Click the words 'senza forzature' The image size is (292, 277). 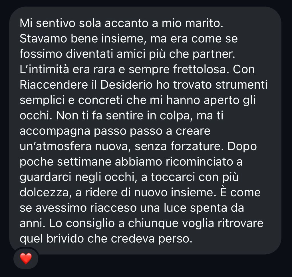(178, 146)
